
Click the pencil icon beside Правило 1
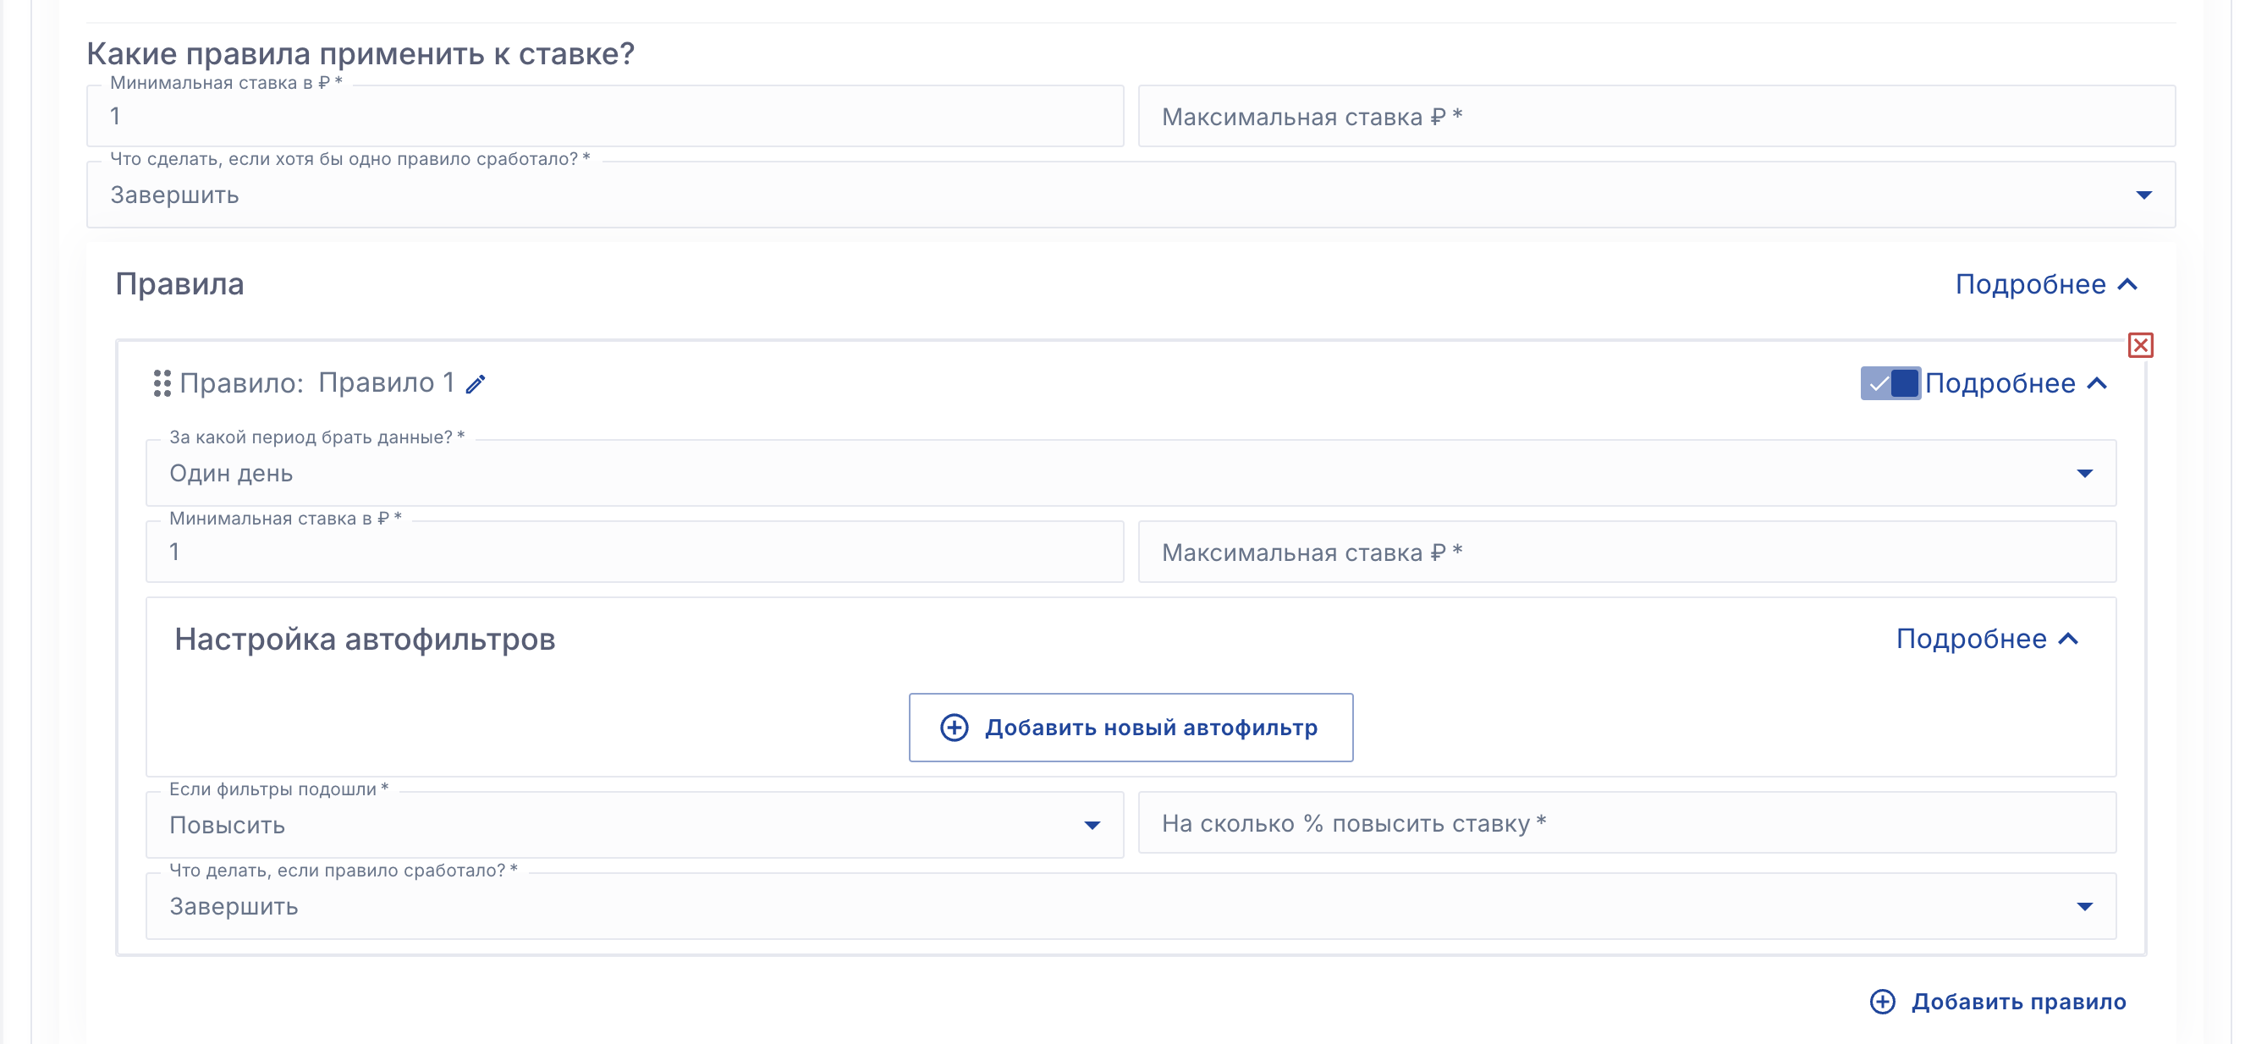[x=476, y=384]
